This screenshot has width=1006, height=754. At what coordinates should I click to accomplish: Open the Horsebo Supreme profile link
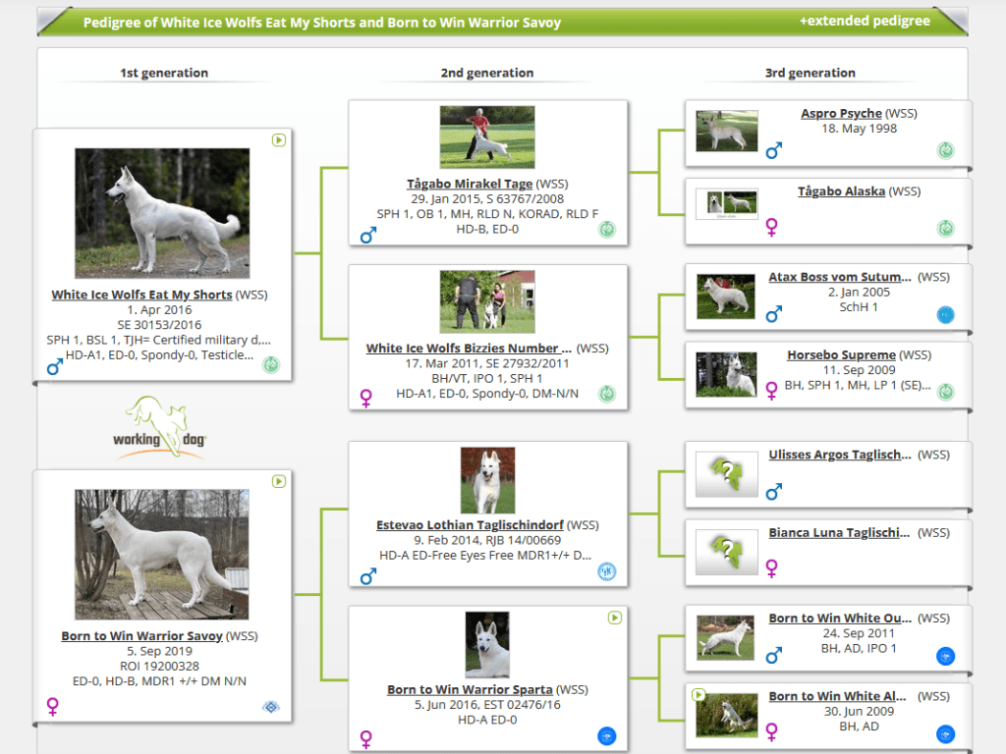point(841,354)
